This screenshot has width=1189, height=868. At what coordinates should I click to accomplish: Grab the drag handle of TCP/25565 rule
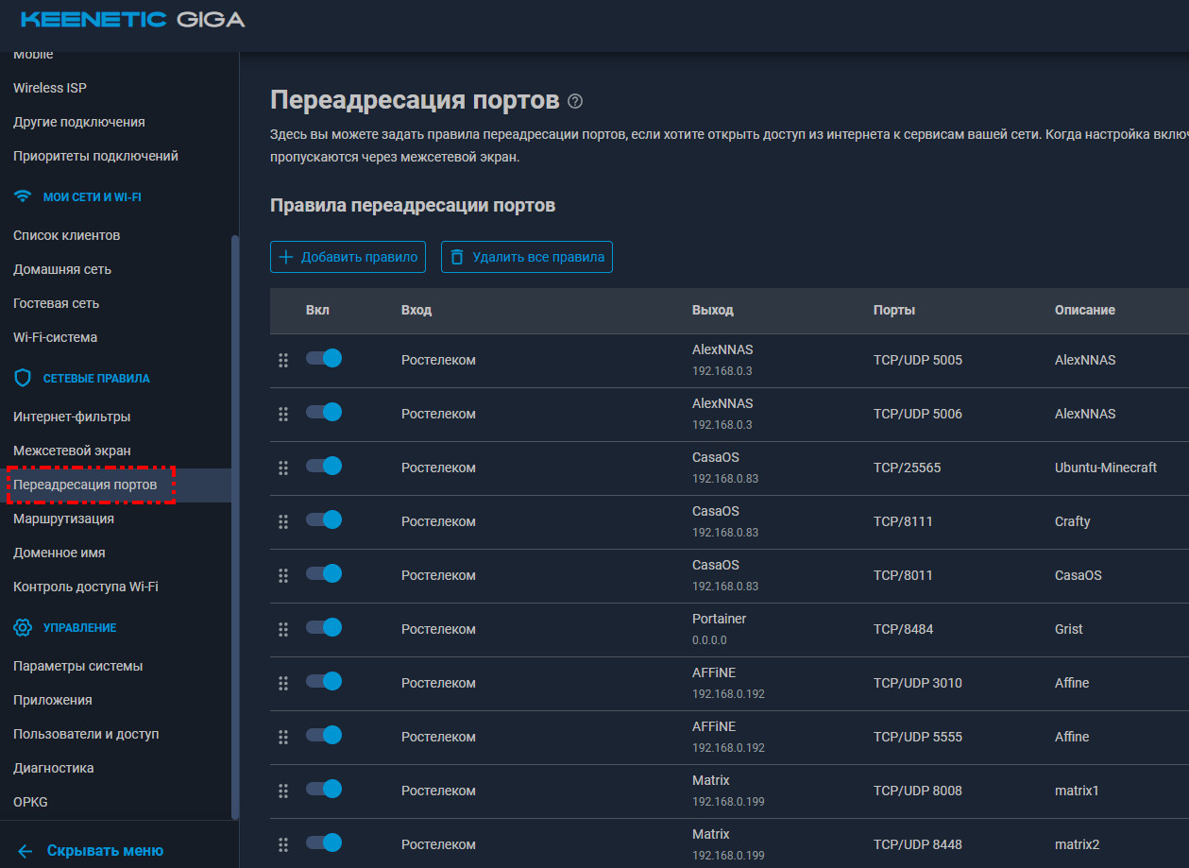(x=282, y=468)
